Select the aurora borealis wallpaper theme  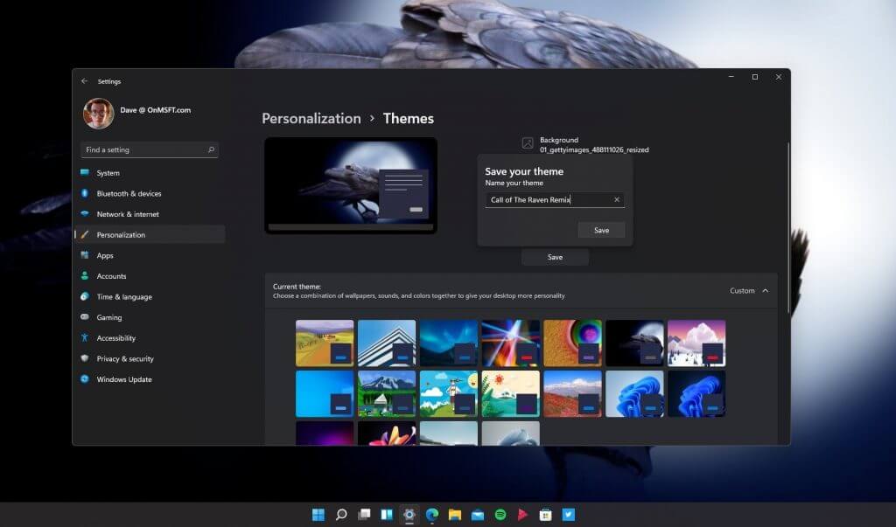pyautogui.click(x=448, y=342)
